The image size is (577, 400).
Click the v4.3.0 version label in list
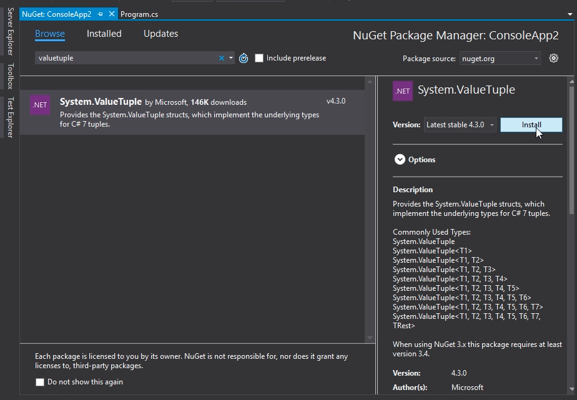click(335, 101)
